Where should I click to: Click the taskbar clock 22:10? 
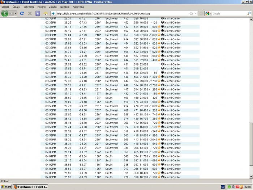click(x=248, y=187)
